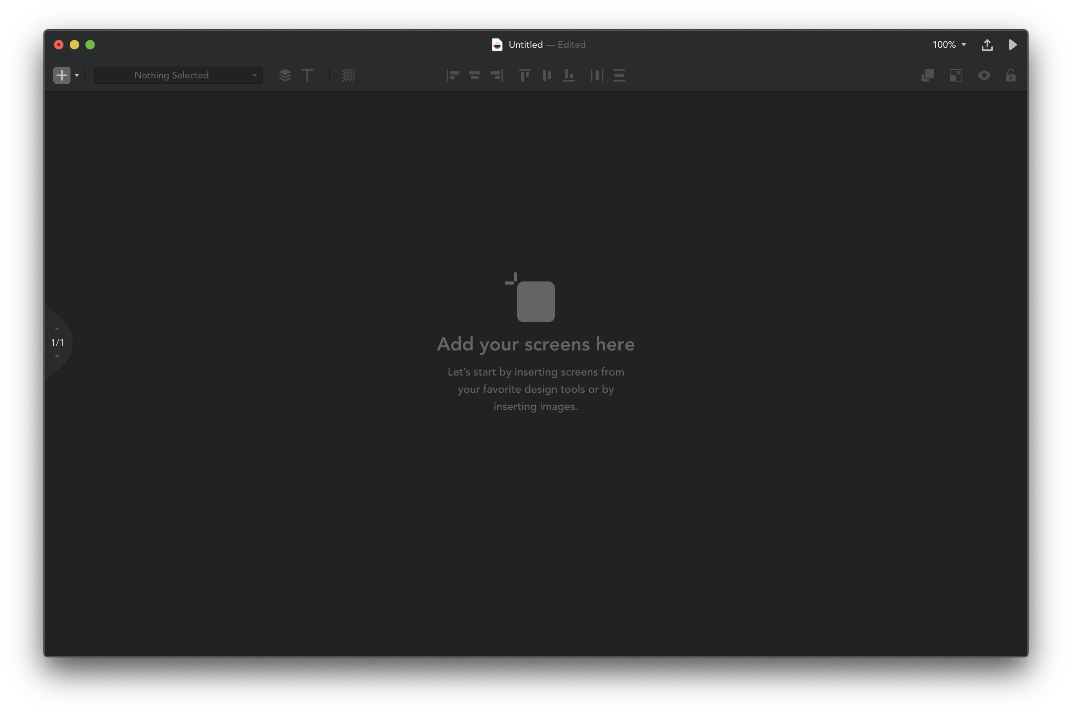Play the prototype preview

[1013, 45]
